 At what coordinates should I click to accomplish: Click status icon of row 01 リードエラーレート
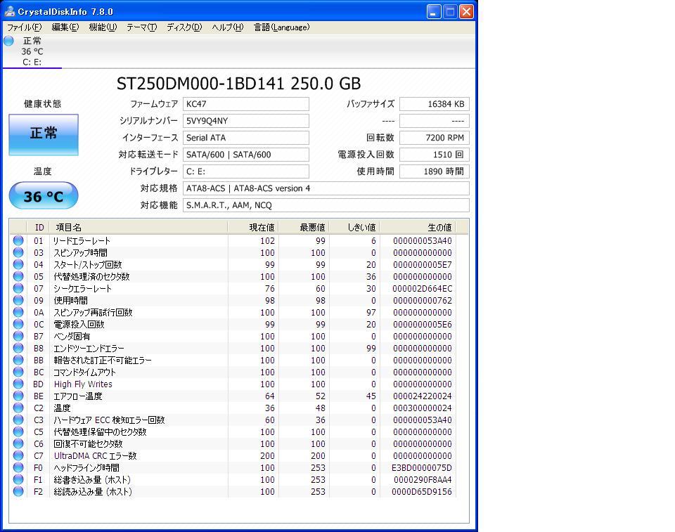18,240
